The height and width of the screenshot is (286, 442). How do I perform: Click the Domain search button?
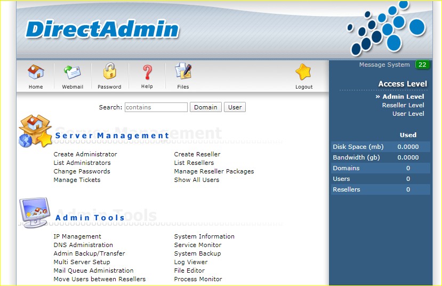[x=205, y=107]
